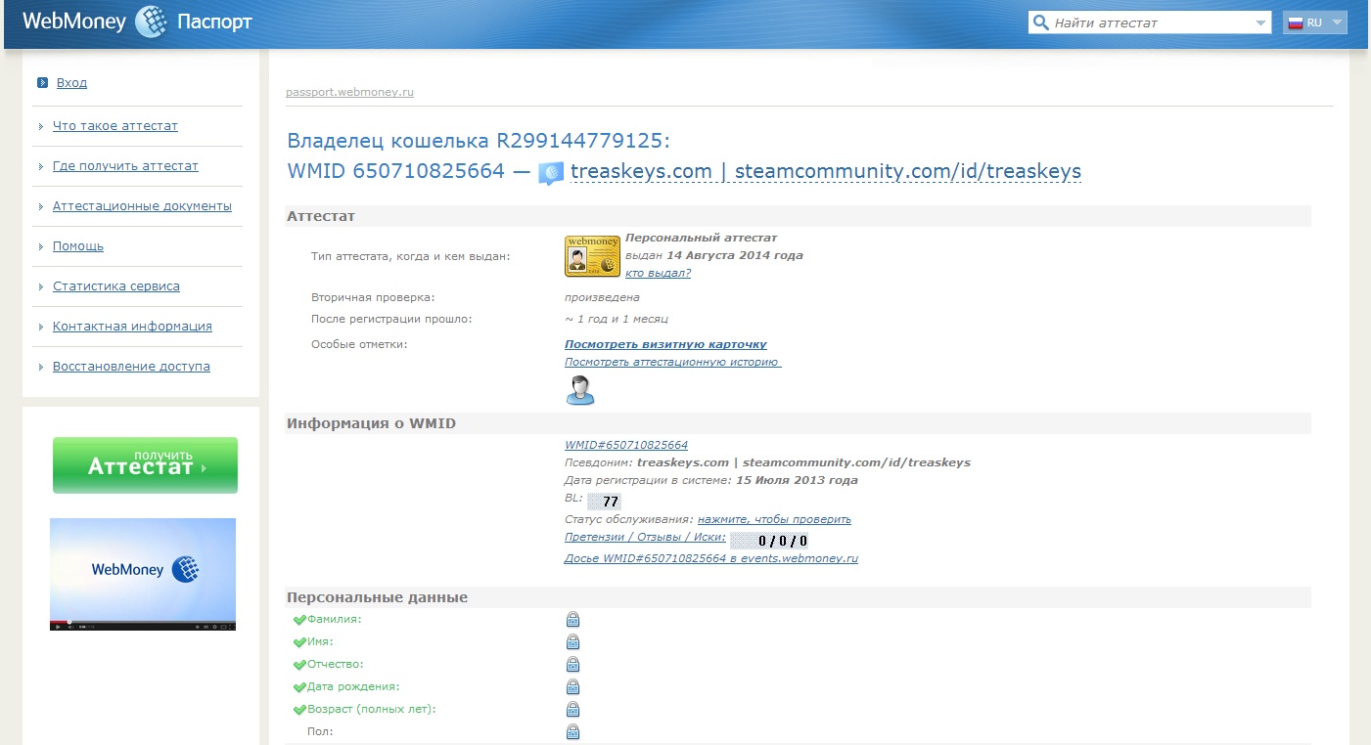Viewport: 1371px width, 745px height.
Task: Click the green получить Аттестат button
Action: click(x=145, y=465)
